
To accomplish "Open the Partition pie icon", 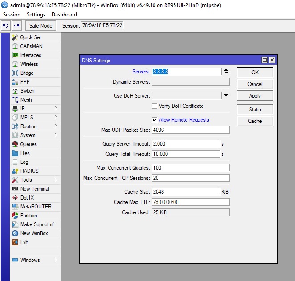I will [x=15, y=216].
